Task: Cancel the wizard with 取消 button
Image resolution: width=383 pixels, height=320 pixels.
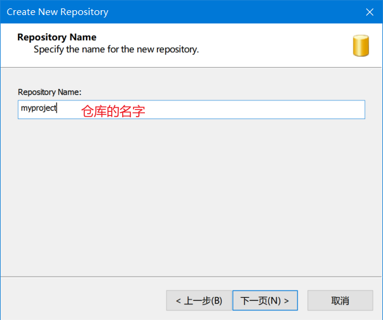Action: (340, 301)
